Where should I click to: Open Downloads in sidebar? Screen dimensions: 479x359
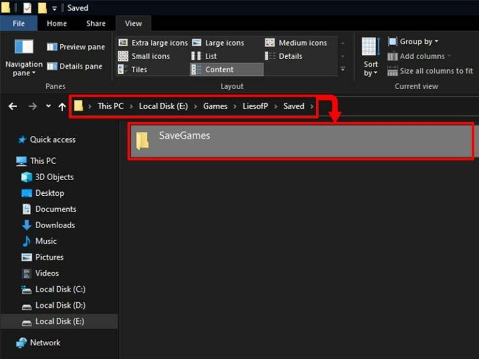(x=49, y=225)
